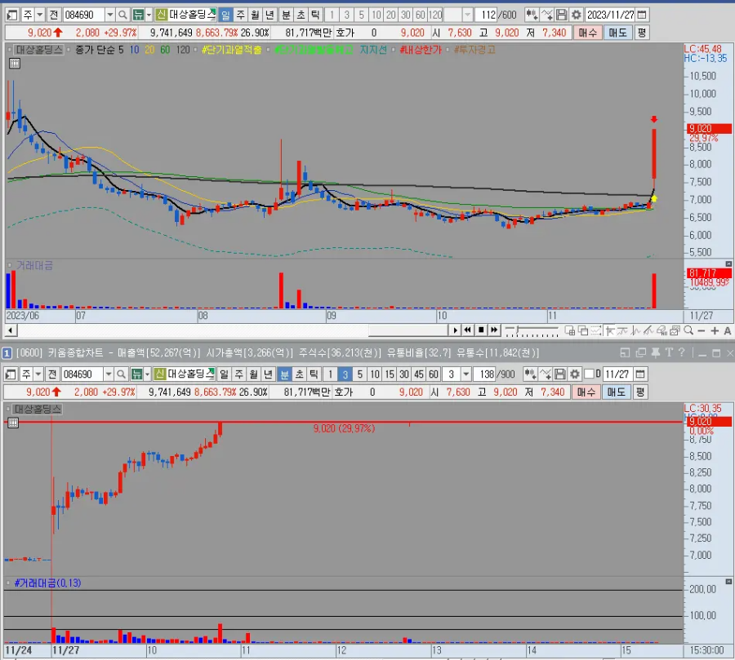Click the 전 button in the top chart toolbar
The image size is (735, 660).
(53, 15)
